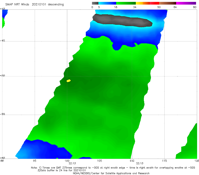Click the word 'descending' in the title
This screenshot has height=175, width=199.
point(56,5)
